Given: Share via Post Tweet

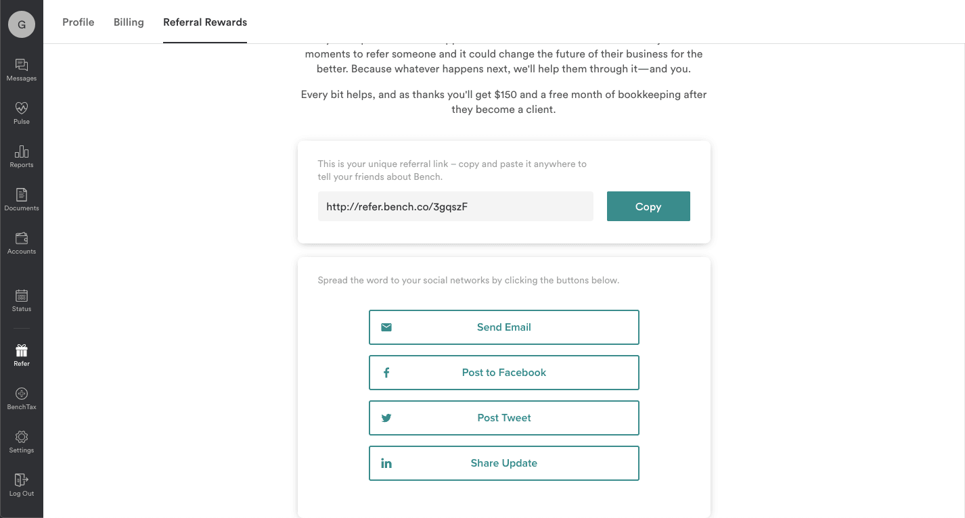Looking at the screenshot, I should 503,417.
